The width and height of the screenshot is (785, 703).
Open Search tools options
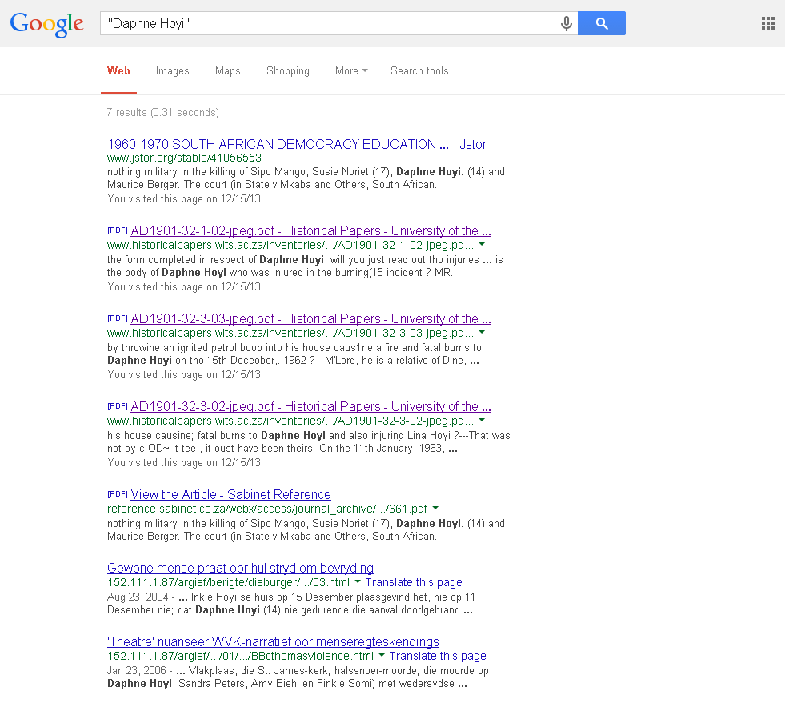(419, 71)
